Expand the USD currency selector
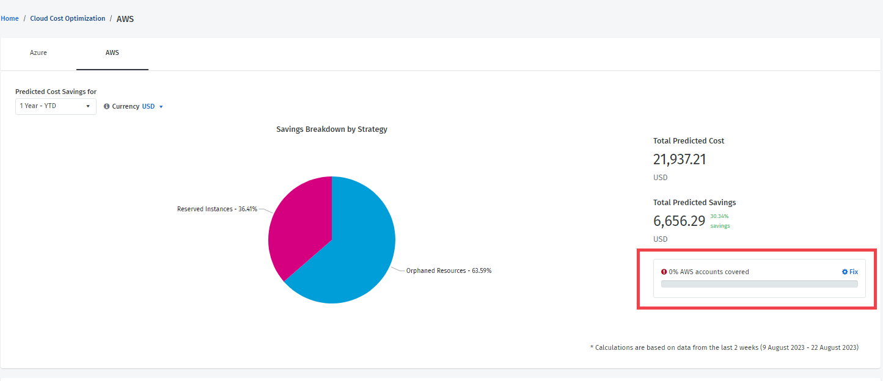 pos(153,106)
